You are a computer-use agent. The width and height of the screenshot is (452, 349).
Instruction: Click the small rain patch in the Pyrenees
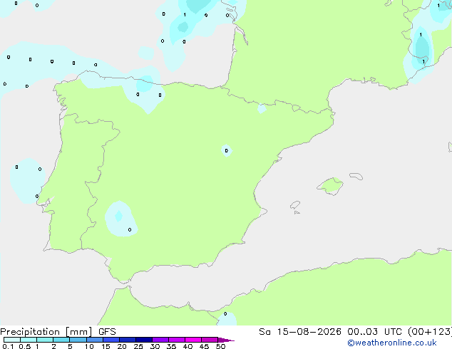[262, 109]
